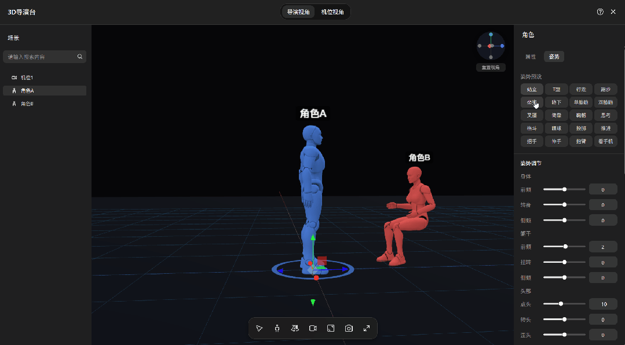Click the add character figure icon
Viewport: 625px width, 345px height.
click(x=277, y=328)
